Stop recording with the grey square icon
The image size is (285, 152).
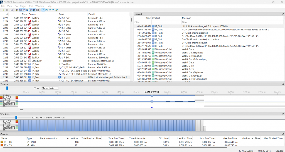pyautogui.click(x=7, y=10)
